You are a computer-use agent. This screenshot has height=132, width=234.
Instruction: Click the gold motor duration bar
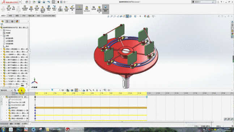[91, 108]
